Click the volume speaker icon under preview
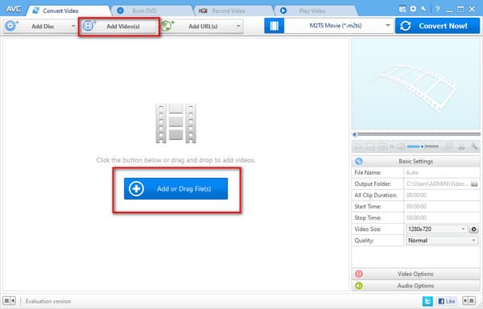This screenshot has height=309, width=483. click(401, 146)
